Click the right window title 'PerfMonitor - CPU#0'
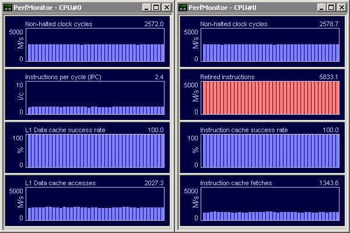This screenshot has height=233, width=350. 222,8
